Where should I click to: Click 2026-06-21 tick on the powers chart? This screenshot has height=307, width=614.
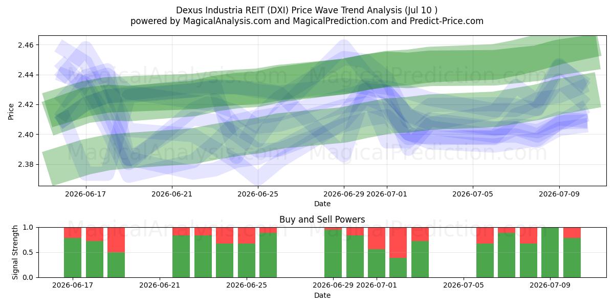(x=160, y=286)
